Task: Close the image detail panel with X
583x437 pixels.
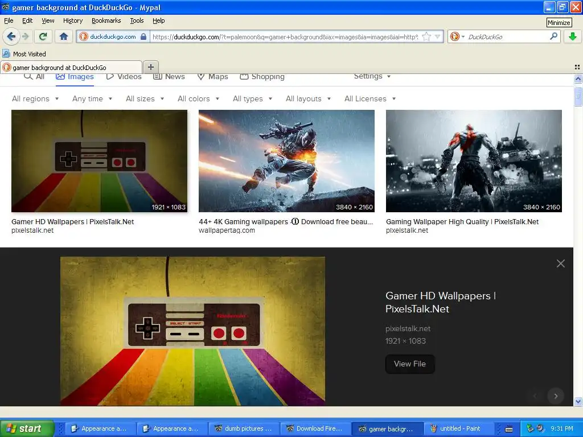Action: point(561,263)
